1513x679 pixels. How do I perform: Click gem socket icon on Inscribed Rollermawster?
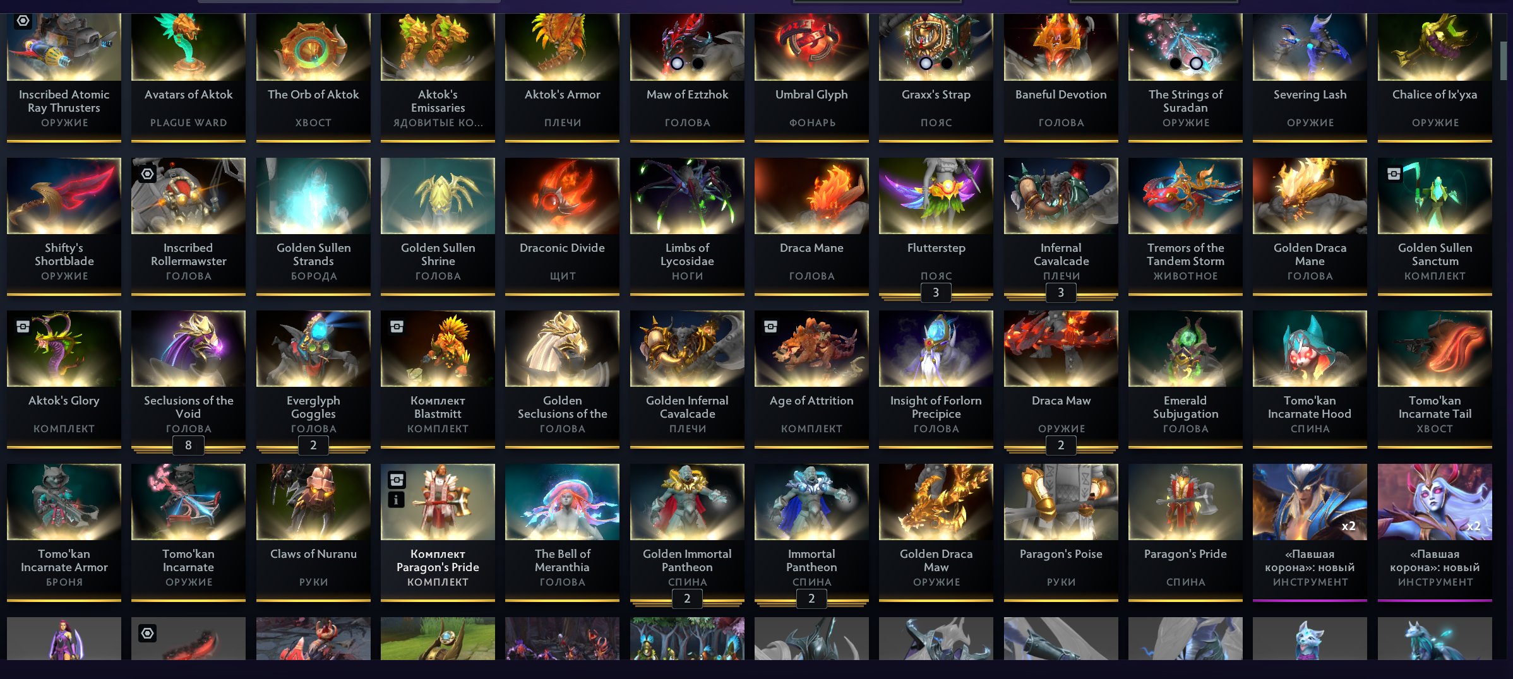pos(147,174)
